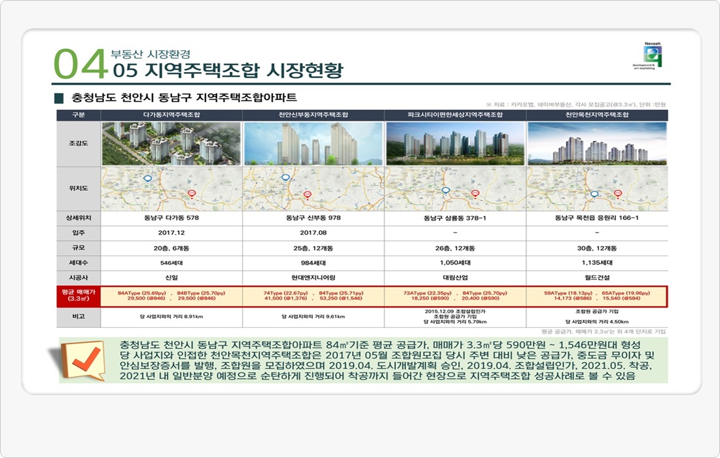The width and height of the screenshot is (720, 458).
Task: Select builder cell 대림산업
Action: (455, 277)
